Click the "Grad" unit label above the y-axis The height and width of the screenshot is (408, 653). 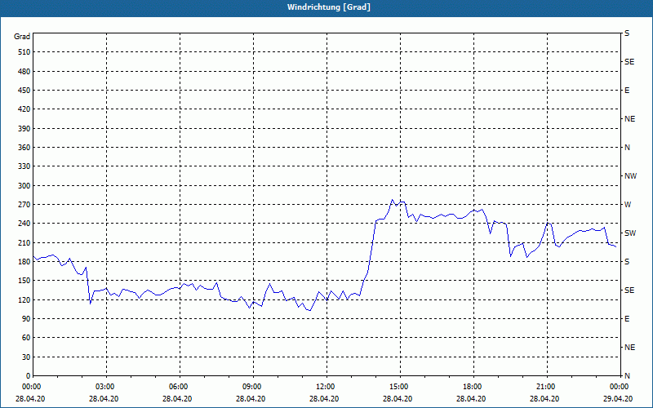pyautogui.click(x=22, y=37)
